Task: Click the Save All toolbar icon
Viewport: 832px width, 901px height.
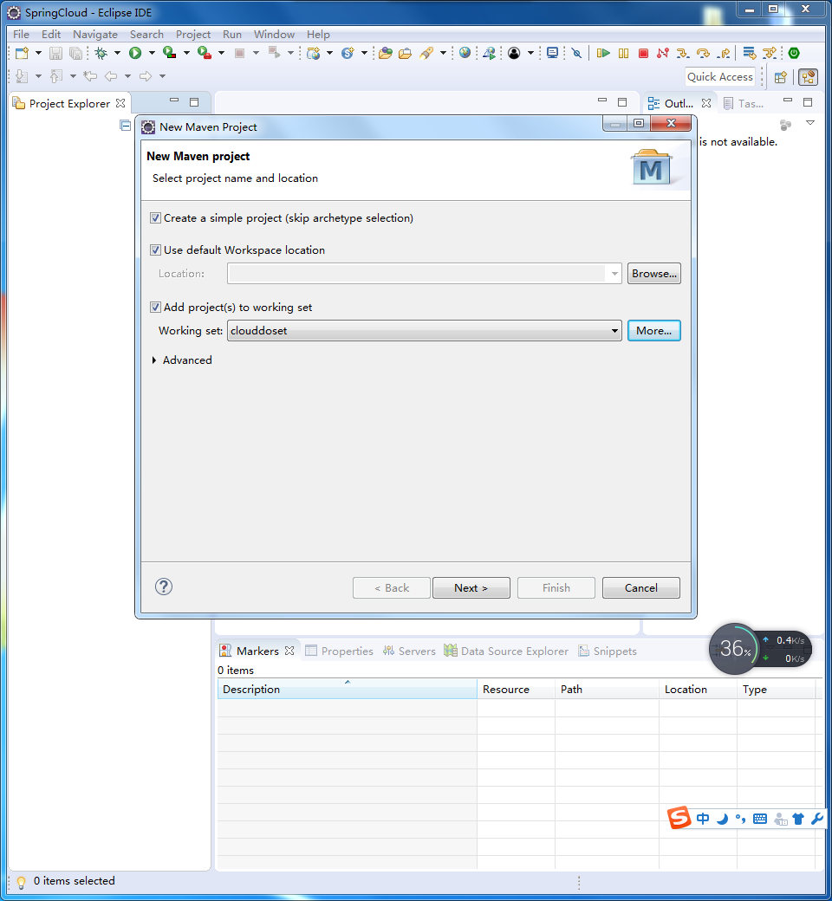Action: tap(75, 54)
